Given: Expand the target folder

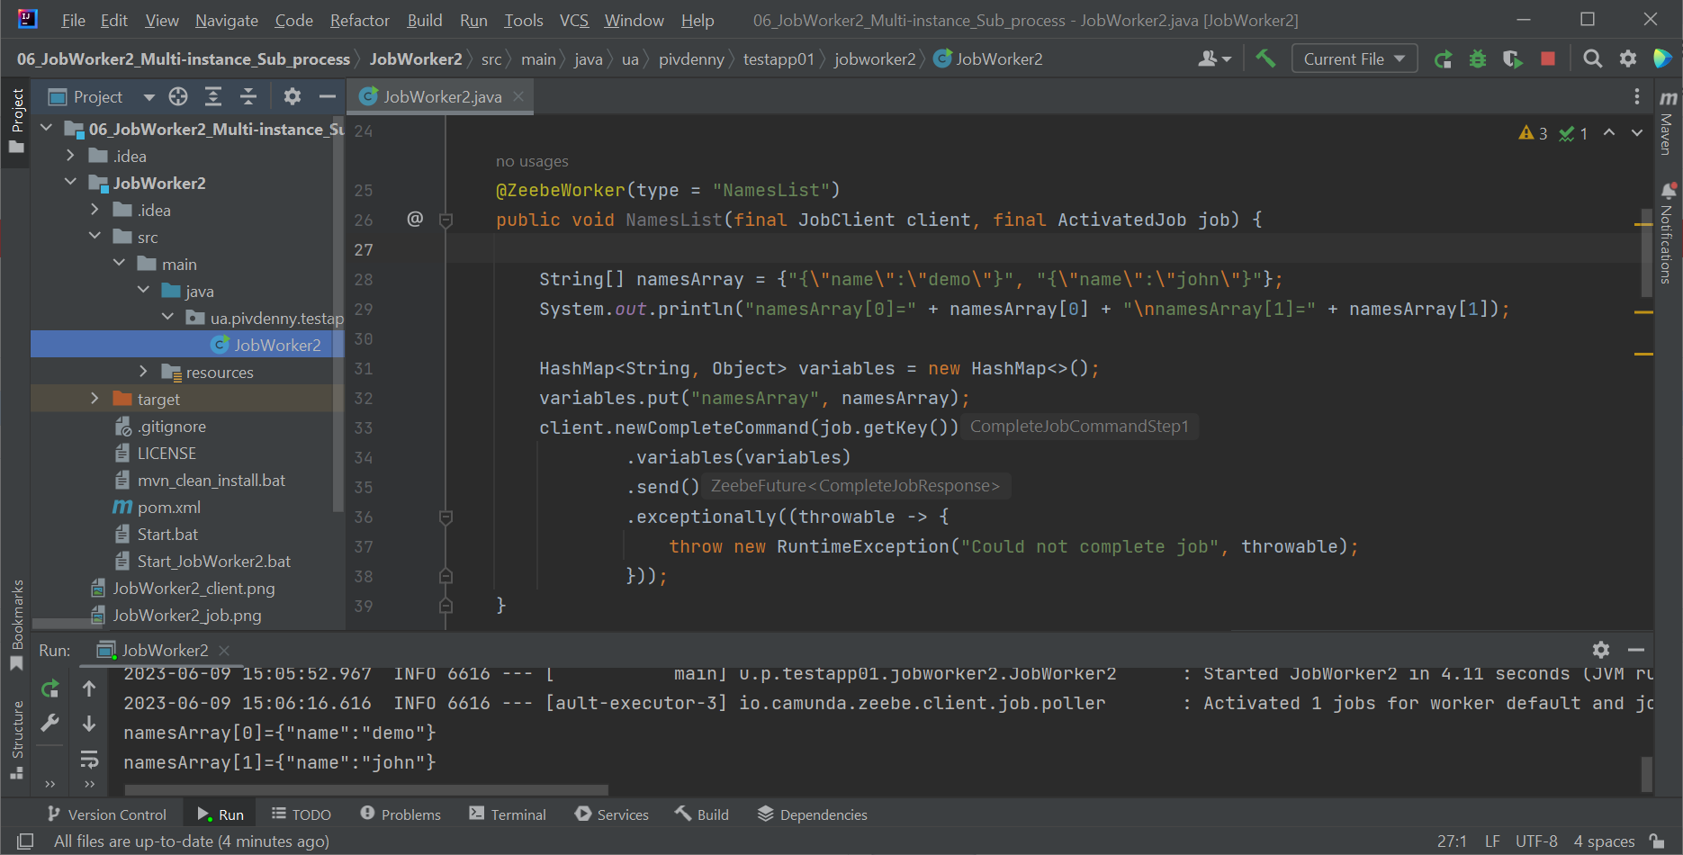Looking at the screenshot, I should 94,399.
